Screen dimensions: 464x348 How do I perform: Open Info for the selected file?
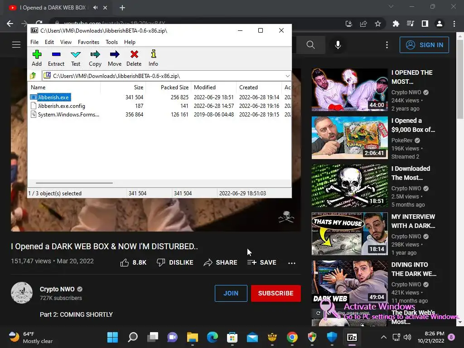coord(153,58)
